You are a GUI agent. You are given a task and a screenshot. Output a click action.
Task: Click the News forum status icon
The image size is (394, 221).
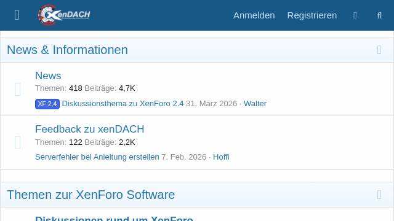tap(18, 89)
